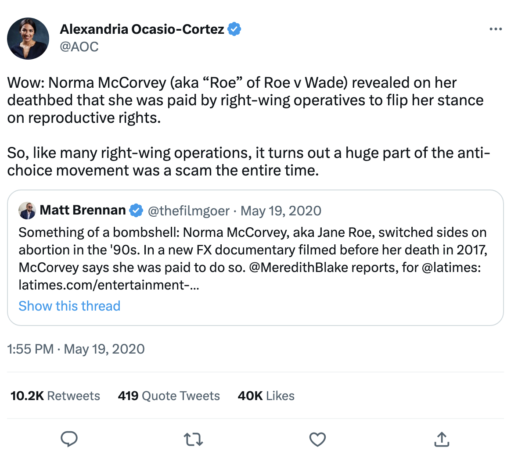Viewport: 518px width, 458px height.
Task: Click the 1:55 PM May 19, 2020 timestamp
Action: (x=76, y=349)
